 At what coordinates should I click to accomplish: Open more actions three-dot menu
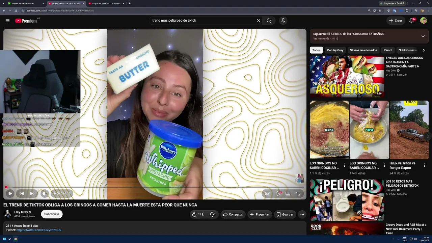[x=302, y=214]
